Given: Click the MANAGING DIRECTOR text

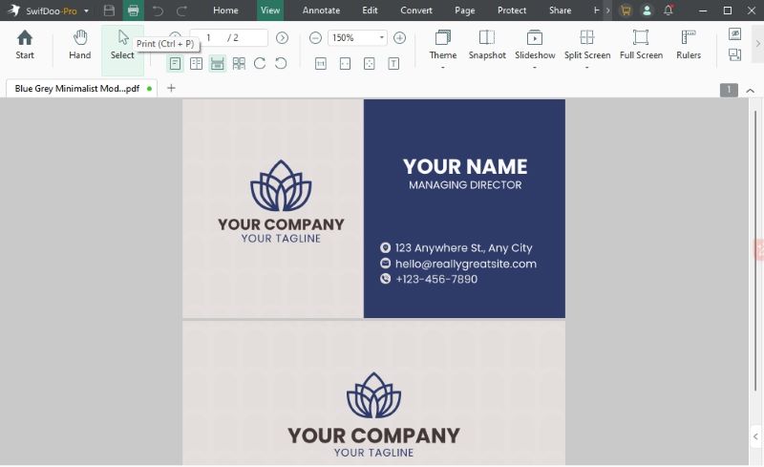Looking at the screenshot, I should 465,185.
